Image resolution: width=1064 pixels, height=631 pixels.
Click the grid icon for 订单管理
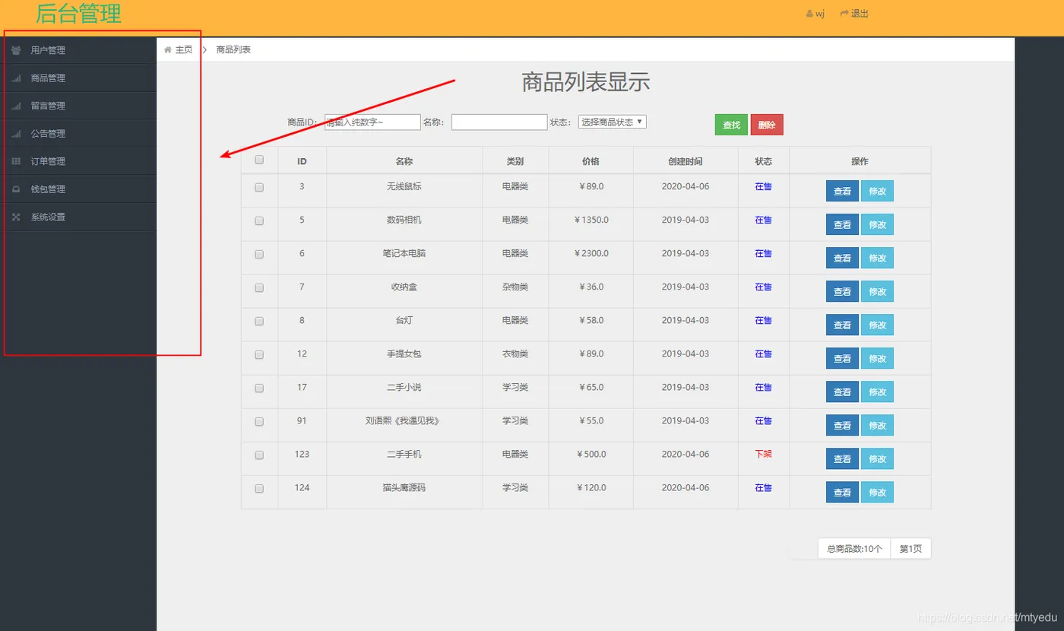[16, 161]
